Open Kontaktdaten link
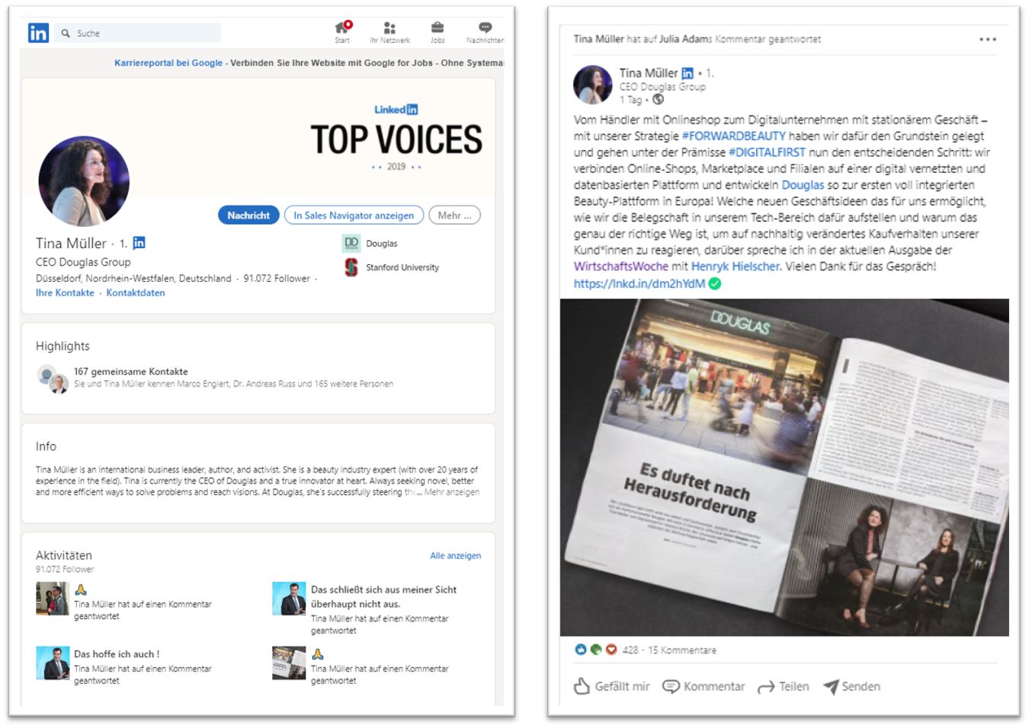The height and width of the screenshot is (728, 1029). 136,292
